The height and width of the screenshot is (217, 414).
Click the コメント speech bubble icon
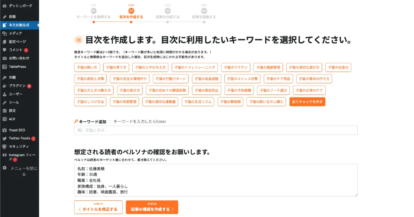tap(5, 50)
